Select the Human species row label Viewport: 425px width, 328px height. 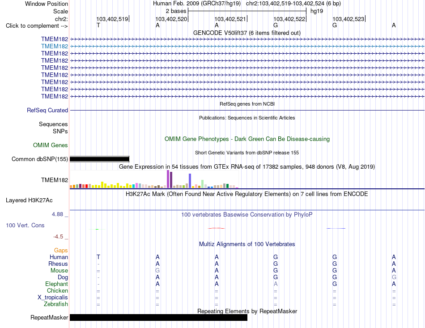pos(59,257)
